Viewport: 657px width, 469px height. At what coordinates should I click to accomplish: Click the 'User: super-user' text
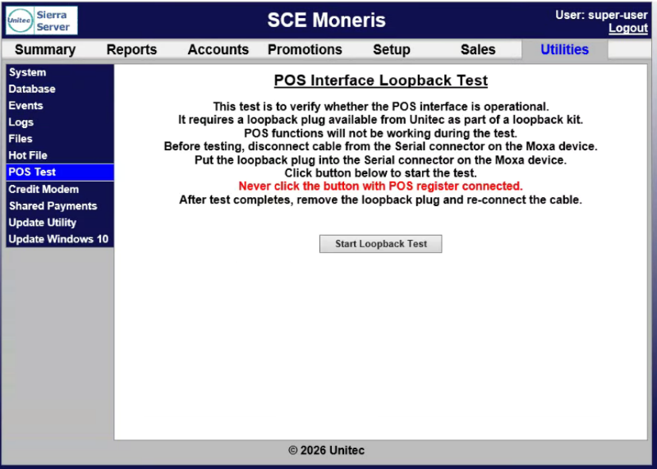[x=601, y=15]
